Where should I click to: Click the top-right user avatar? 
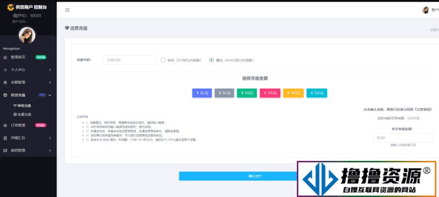click(426, 10)
